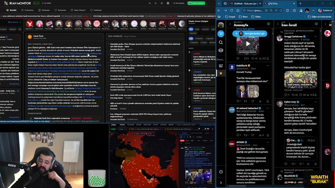335x188 pixels.
Task: Select the Tüm time filter chip
Action: (x=191, y=29)
